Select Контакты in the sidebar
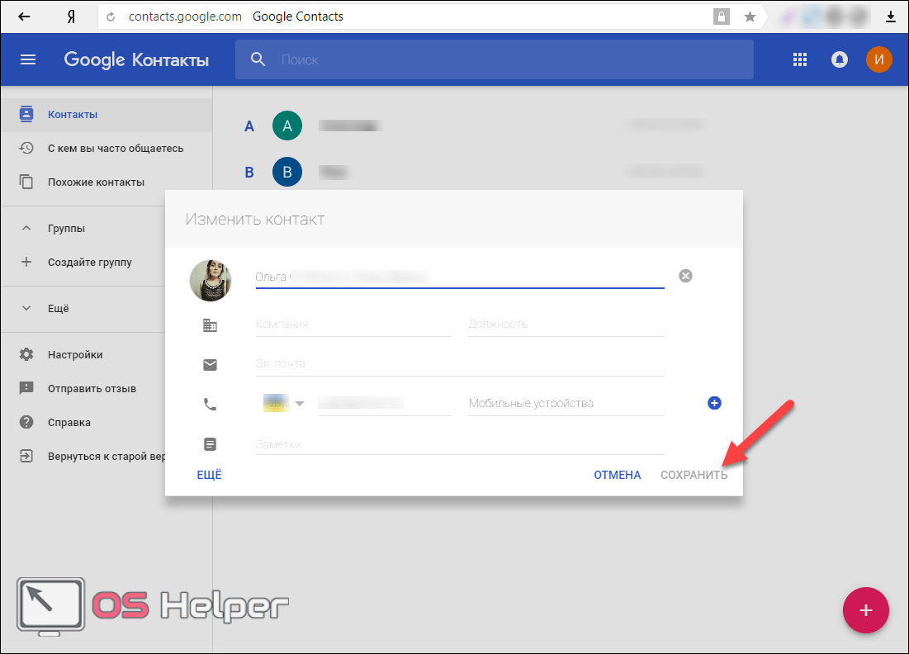 click(x=73, y=115)
